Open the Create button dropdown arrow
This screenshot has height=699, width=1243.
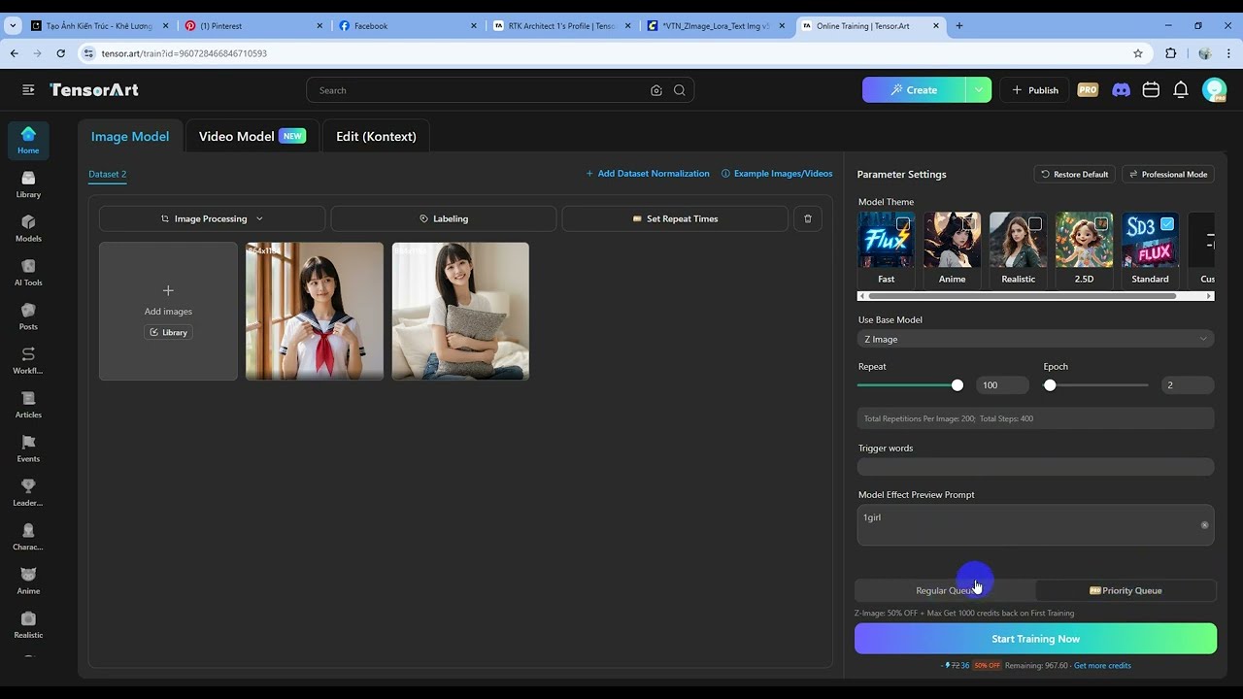tap(979, 89)
